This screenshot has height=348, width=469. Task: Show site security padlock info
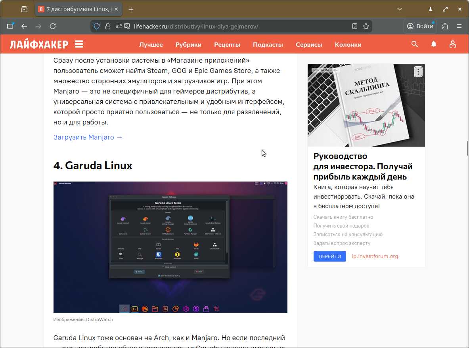click(x=108, y=26)
